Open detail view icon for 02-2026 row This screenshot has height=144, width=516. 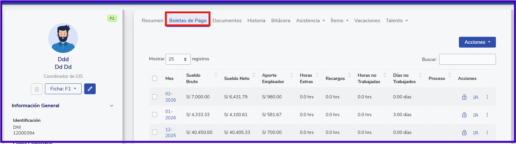pyautogui.click(x=475, y=97)
